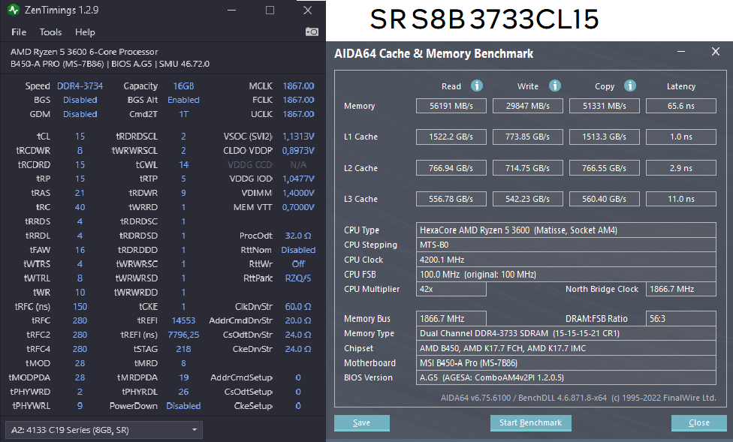Image resolution: width=733 pixels, height=442 pixels.
Task: Minimize the AIDA64 benchmark window
Action: click(x=681, y=51)
